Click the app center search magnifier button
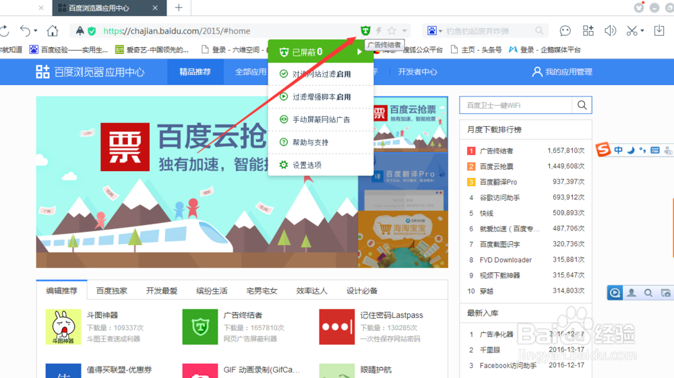Viewport: 674px width, 378px height. [x=582, y=105]
